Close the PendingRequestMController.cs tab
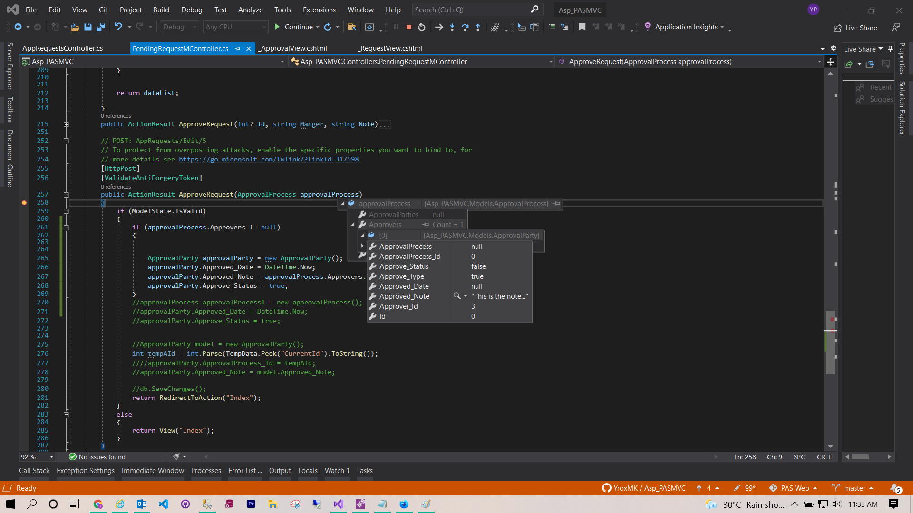This screenshot has width=913, height=513. coord(248,48)
